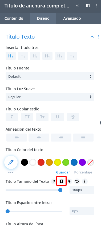Click the snap-to-side panel icon in the header
Screen dimensions: 101x228
click(88, 6)
